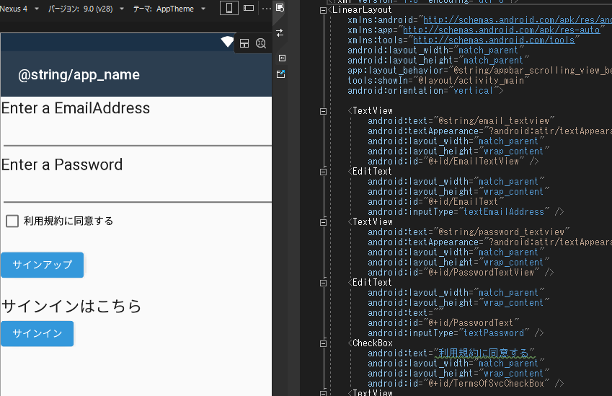612x396 pixels.
Task: Click the app:layout_behavior attribute line
Action: [x=479, y=70]
